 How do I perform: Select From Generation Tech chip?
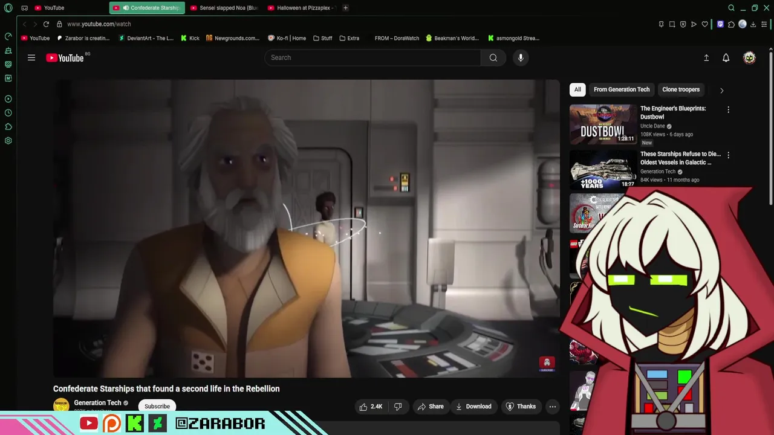(622, 89)
